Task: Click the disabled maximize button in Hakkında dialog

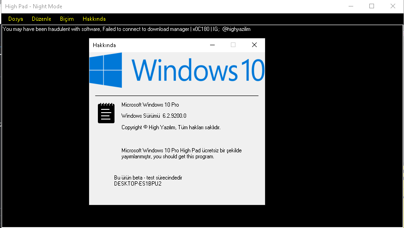Action: [x=233, y=45]
